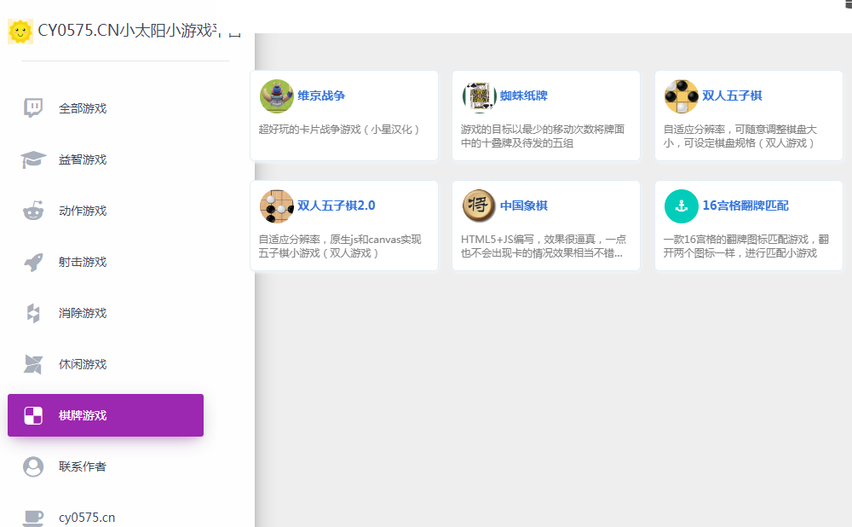Open the 双人五子棋 game title link

pos(732,96)
